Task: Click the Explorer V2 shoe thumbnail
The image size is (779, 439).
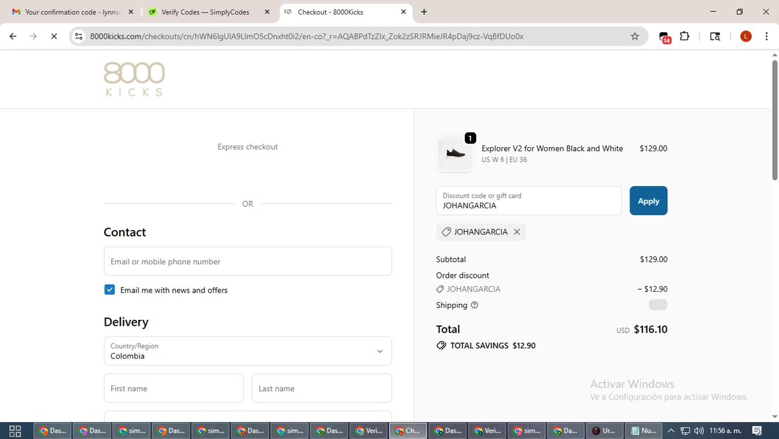Action: pos(455,153)
